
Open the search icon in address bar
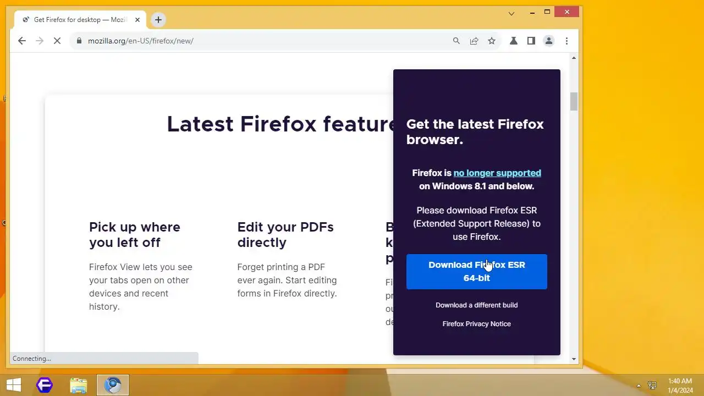457,41
